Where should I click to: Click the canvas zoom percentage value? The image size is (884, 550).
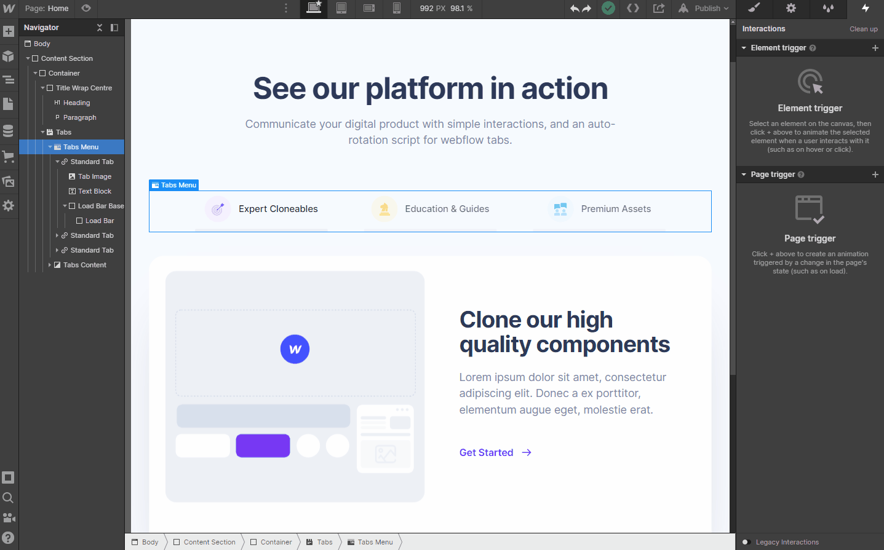[x=461, y=9]
